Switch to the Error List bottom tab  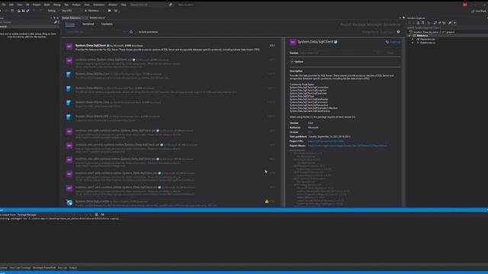63,267
